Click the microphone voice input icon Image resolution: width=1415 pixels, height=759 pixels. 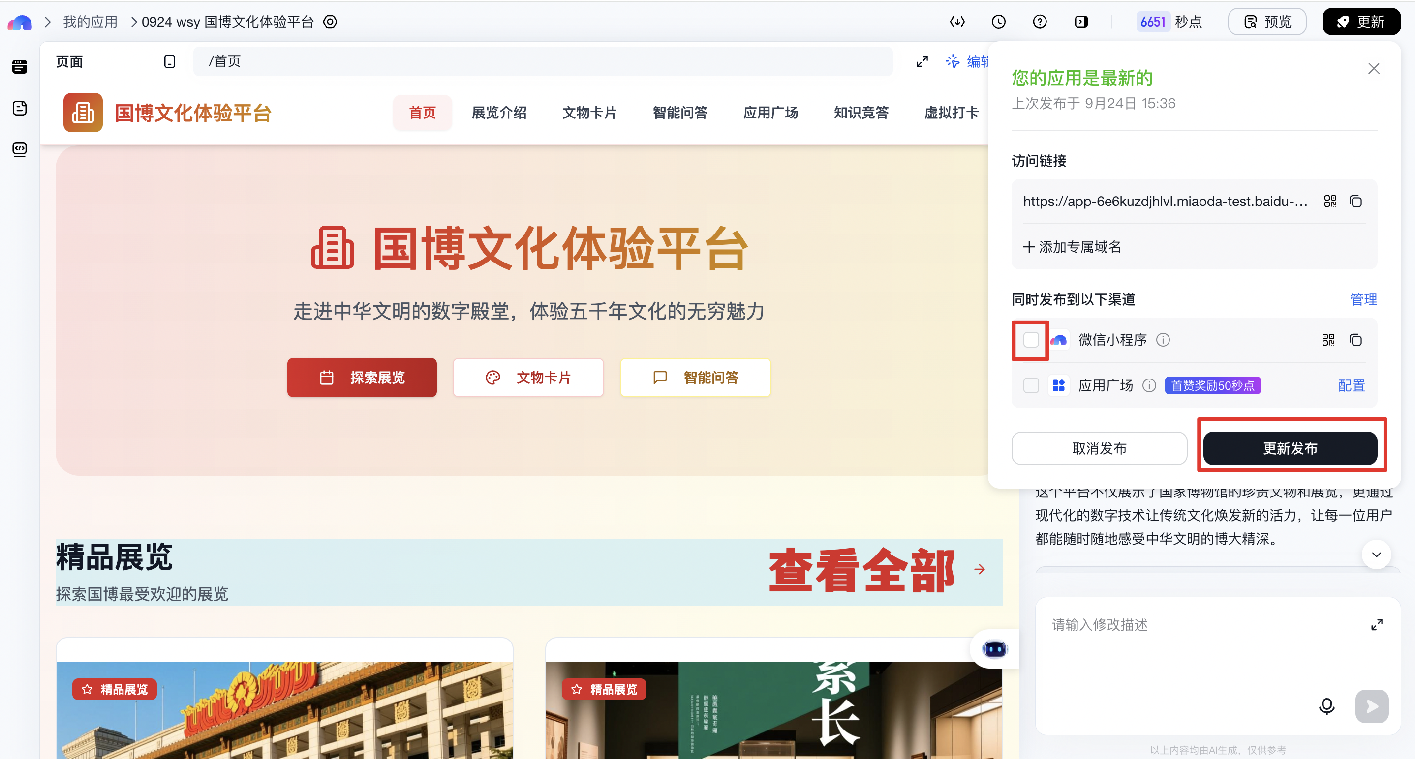click(x=1326, y=706)
